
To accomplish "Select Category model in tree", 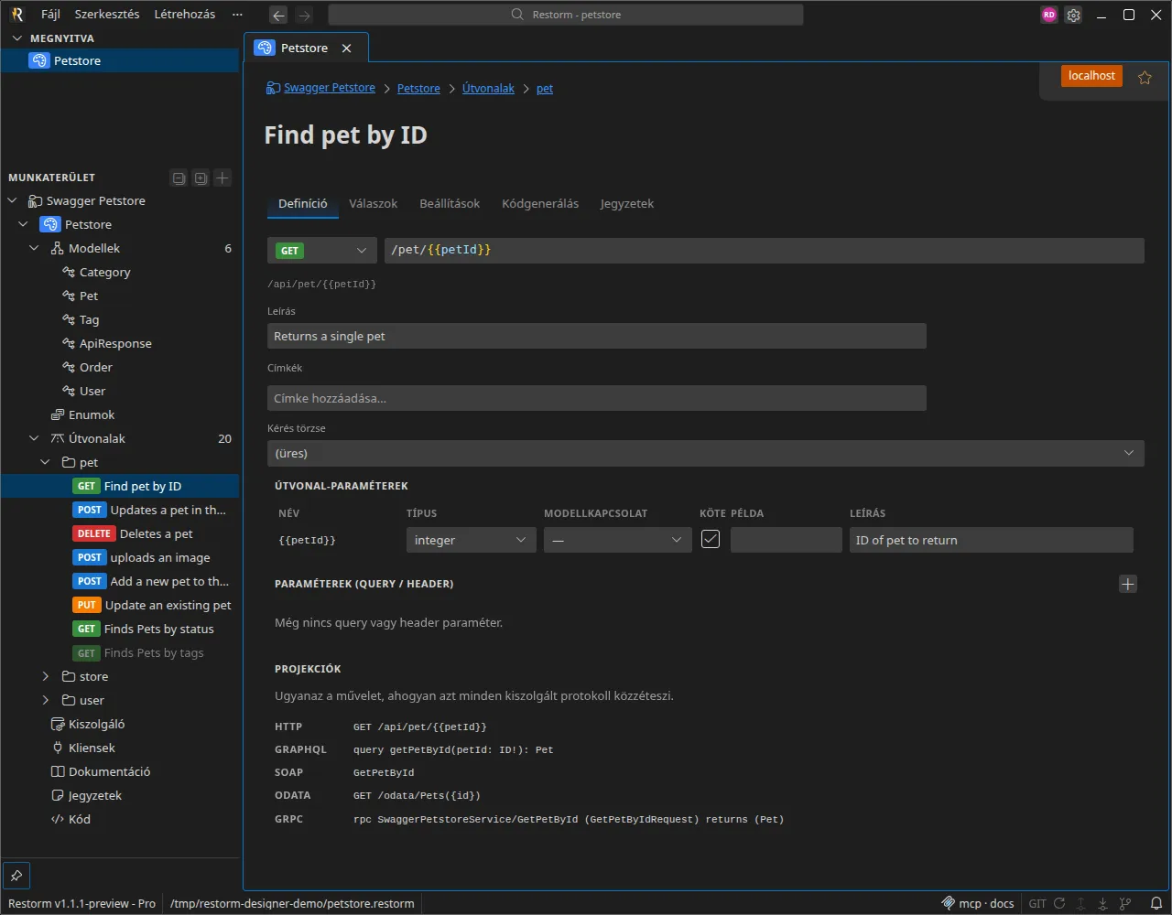I will pos(119,272).
